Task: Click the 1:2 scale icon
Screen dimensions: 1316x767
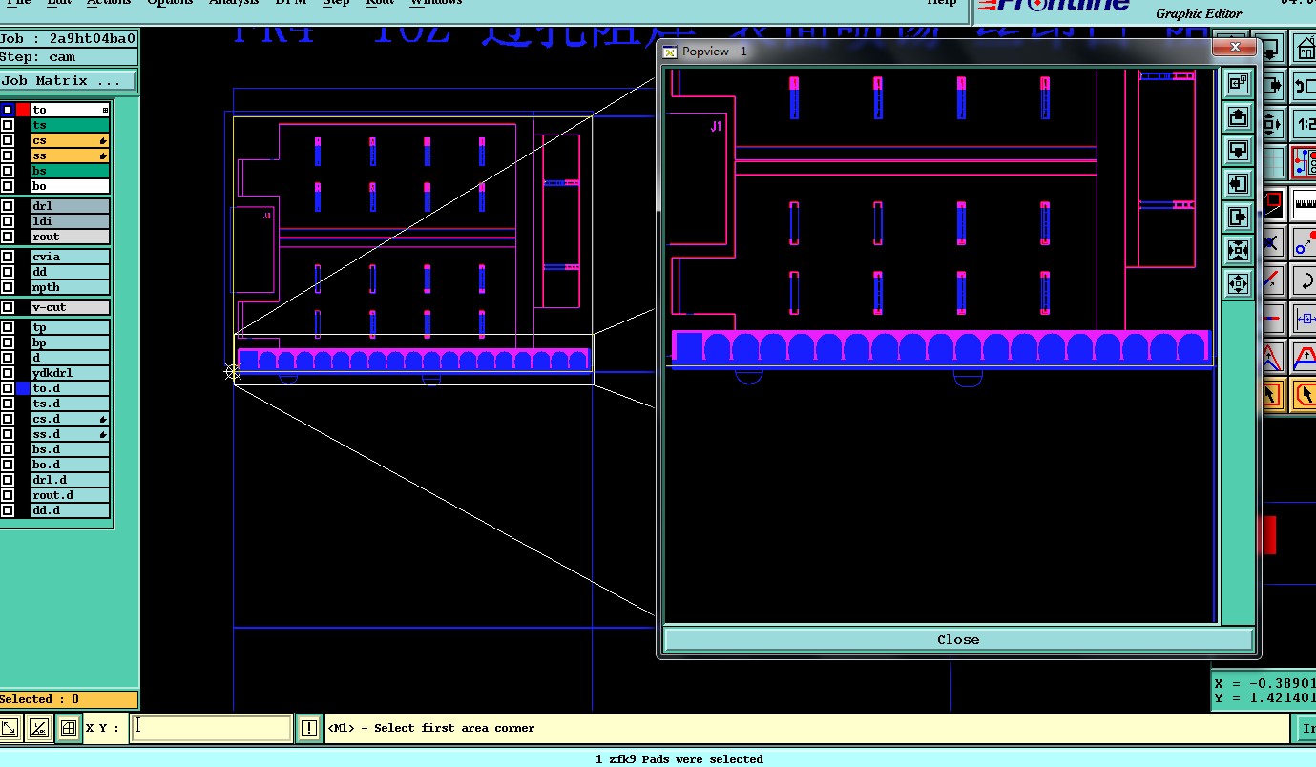Action: 1305,124
